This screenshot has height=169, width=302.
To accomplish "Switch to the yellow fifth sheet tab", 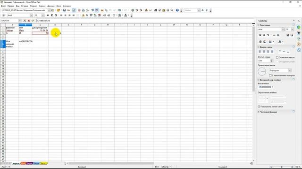I will pyautogui.click(x=44, y=163).
